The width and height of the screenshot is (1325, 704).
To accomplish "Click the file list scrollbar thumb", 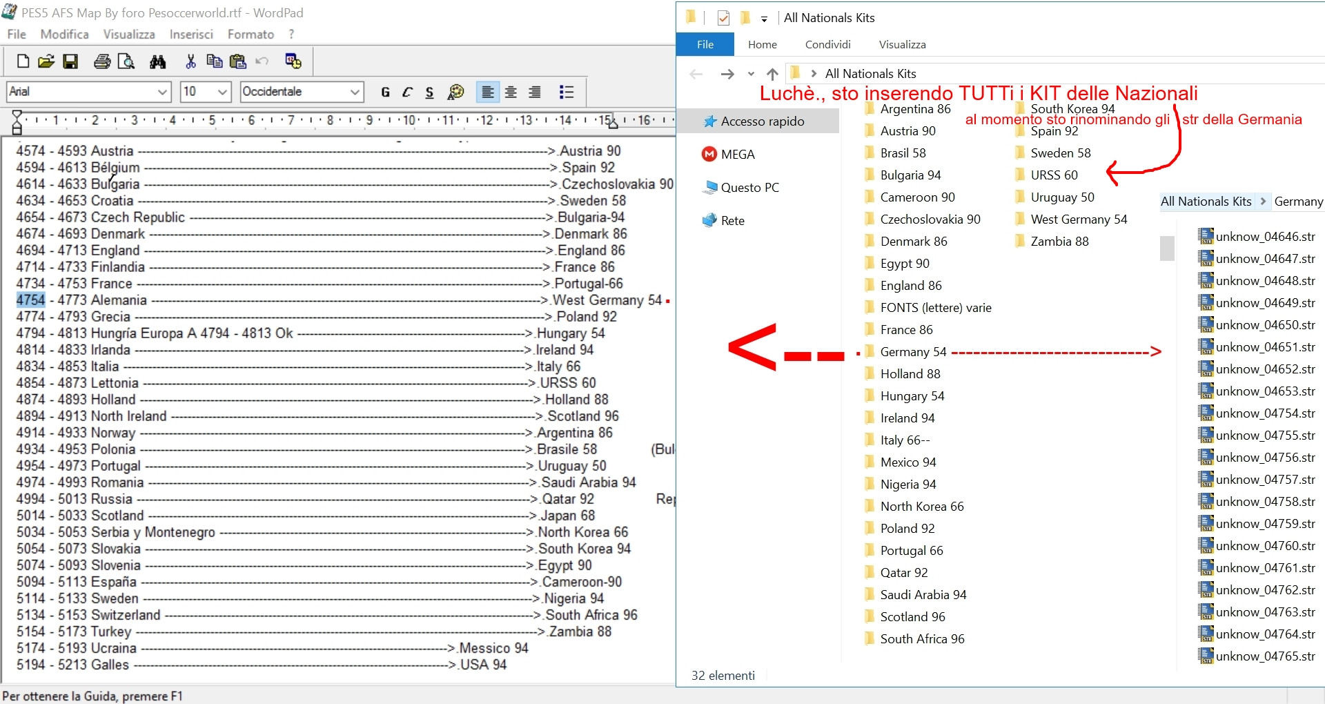I will click(1167, 248).
